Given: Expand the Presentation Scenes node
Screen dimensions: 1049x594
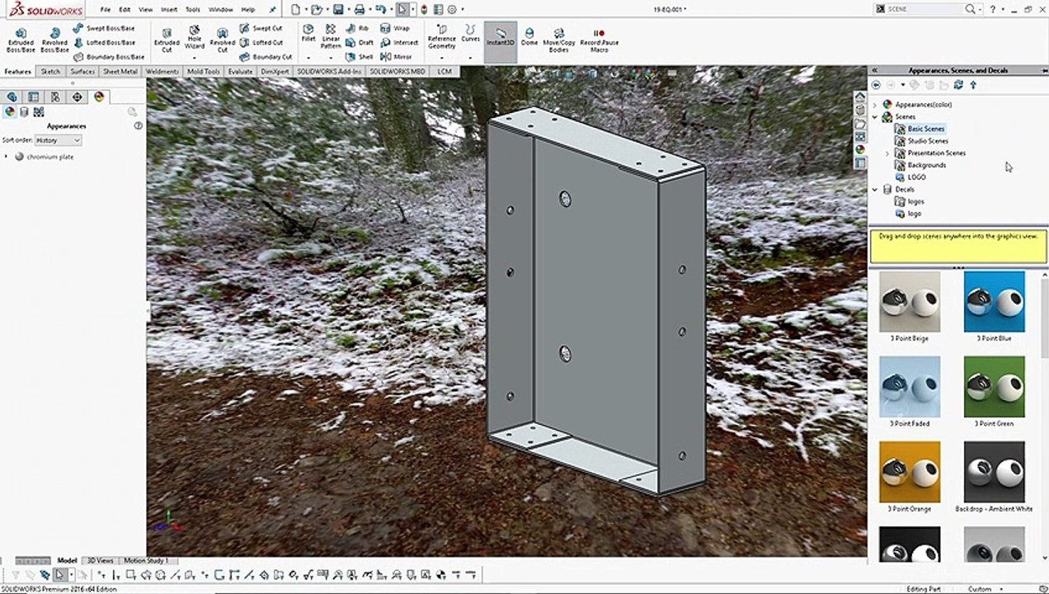Looking at the screenshot, I should point(887,153).
